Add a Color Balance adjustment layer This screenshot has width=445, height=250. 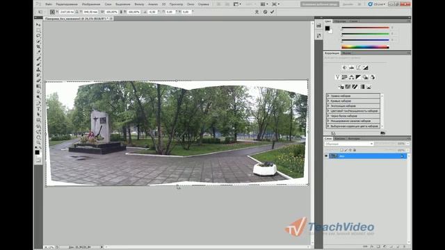point(352,77)
